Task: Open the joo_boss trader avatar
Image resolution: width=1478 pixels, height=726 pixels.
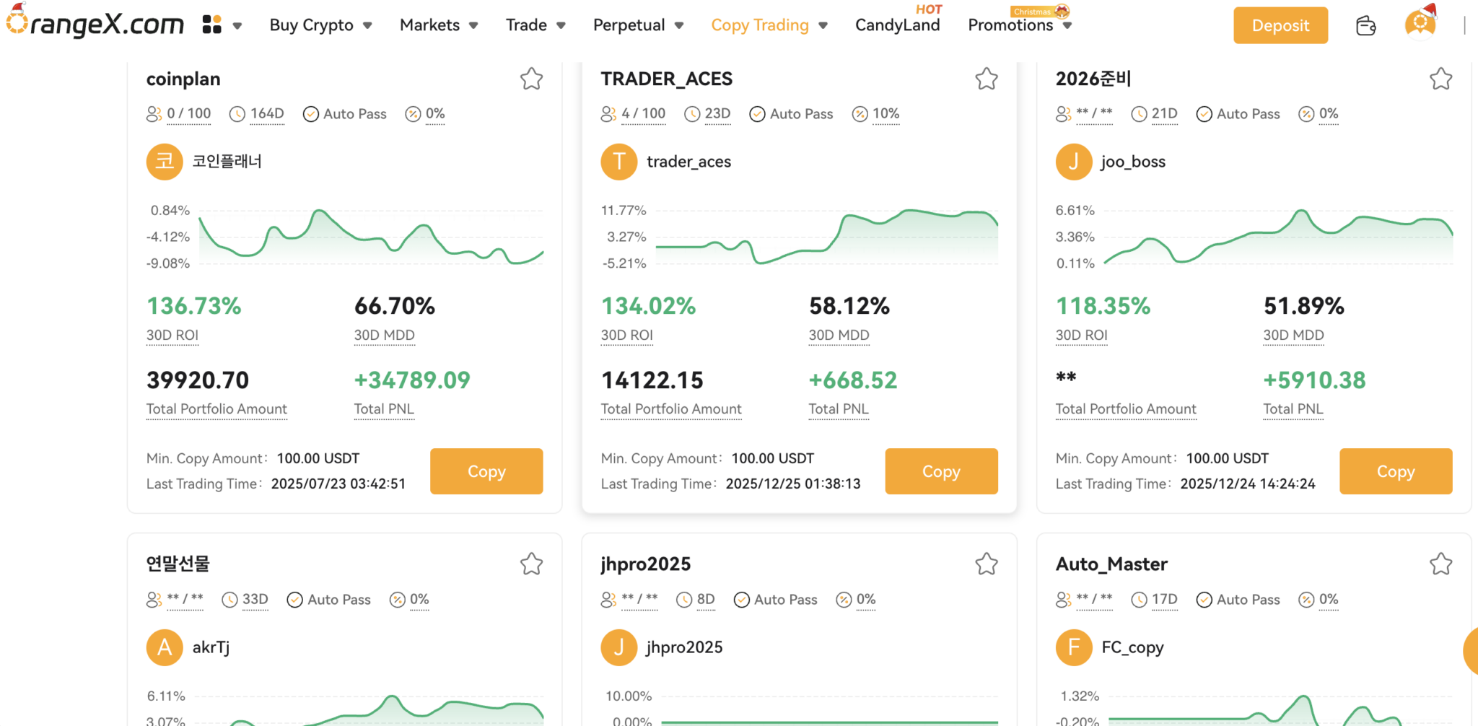Action: 1074,162
